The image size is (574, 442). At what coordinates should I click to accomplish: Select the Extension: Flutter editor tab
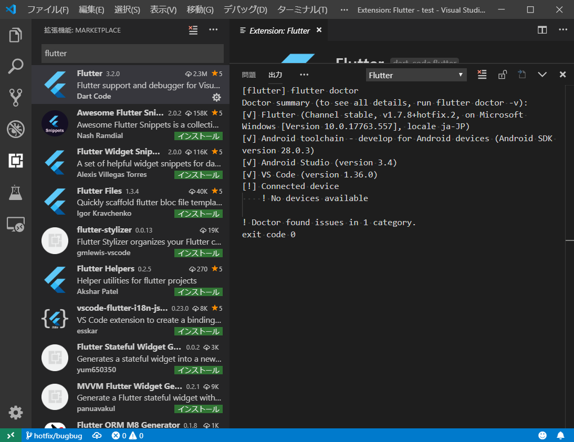pyautogui.click(x=279, y=30)
